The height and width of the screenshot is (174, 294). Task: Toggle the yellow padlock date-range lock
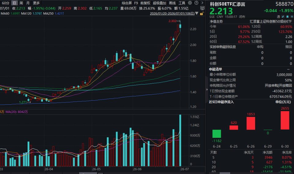[x=202, y=14]
